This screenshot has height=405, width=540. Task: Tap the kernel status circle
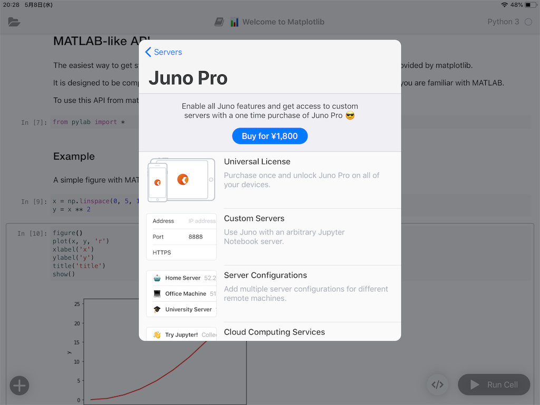point(528,22)
